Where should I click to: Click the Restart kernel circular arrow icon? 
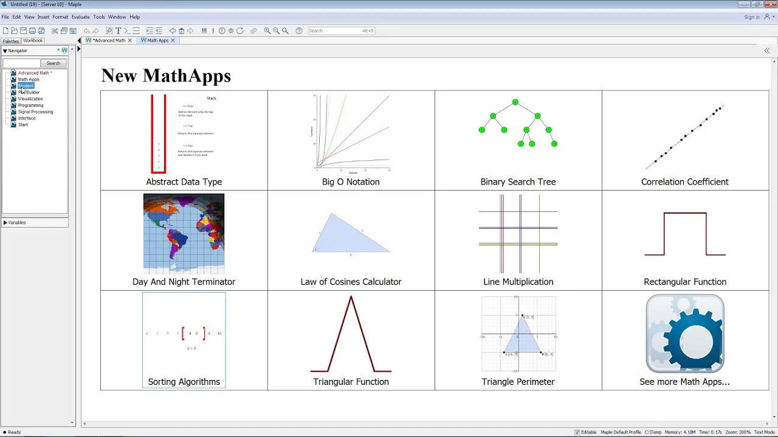[239, 30]
